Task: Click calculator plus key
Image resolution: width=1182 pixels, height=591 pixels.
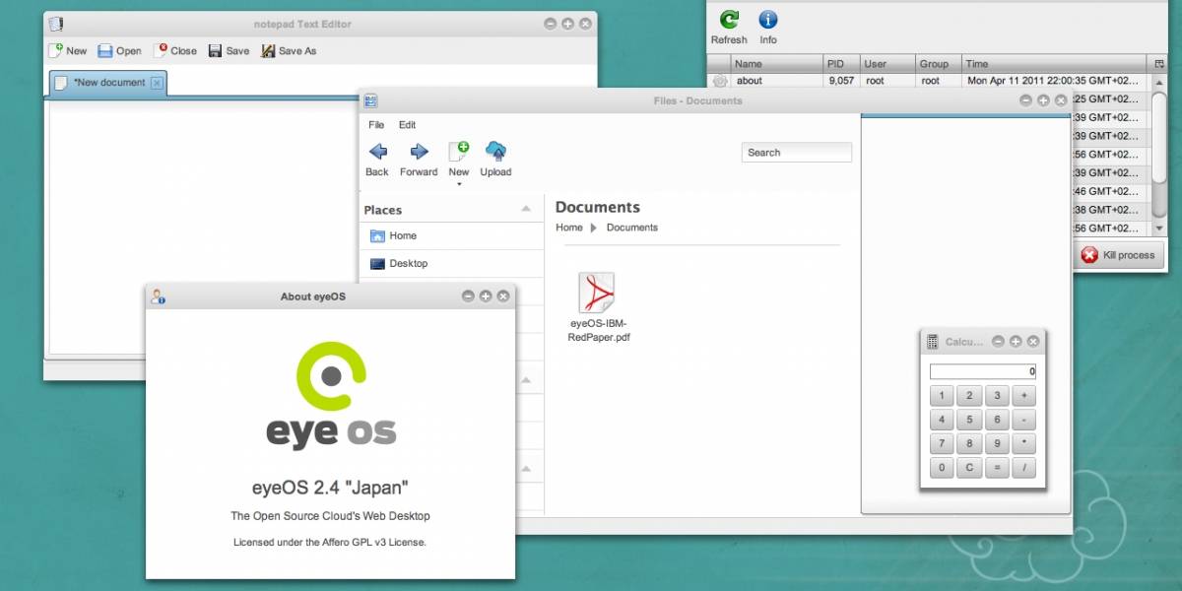Action: (x=1024, y=396)
